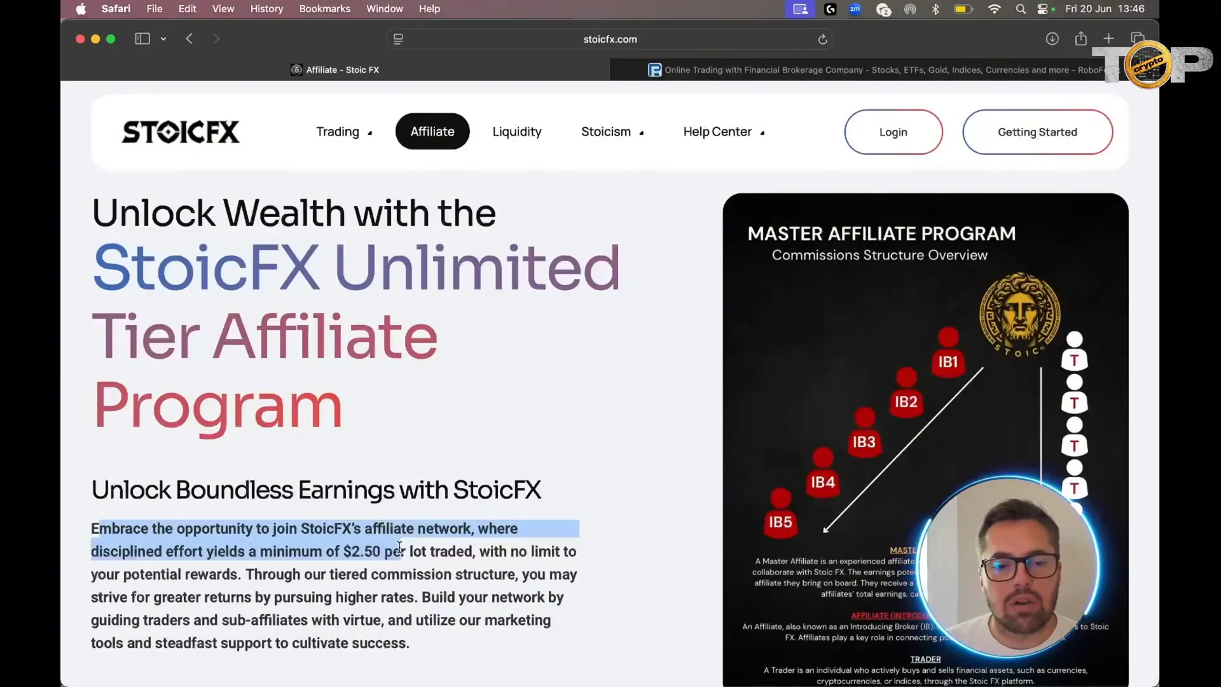Image resolution: width=1221 pixels, height=687 pixels.
Task: Click the Grammarly G menu bar icon
Action: pos(830,9)
